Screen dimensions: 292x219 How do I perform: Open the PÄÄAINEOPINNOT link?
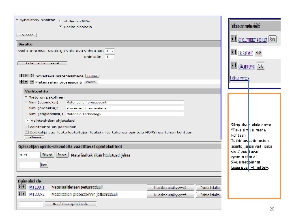(x=247, y=67)
